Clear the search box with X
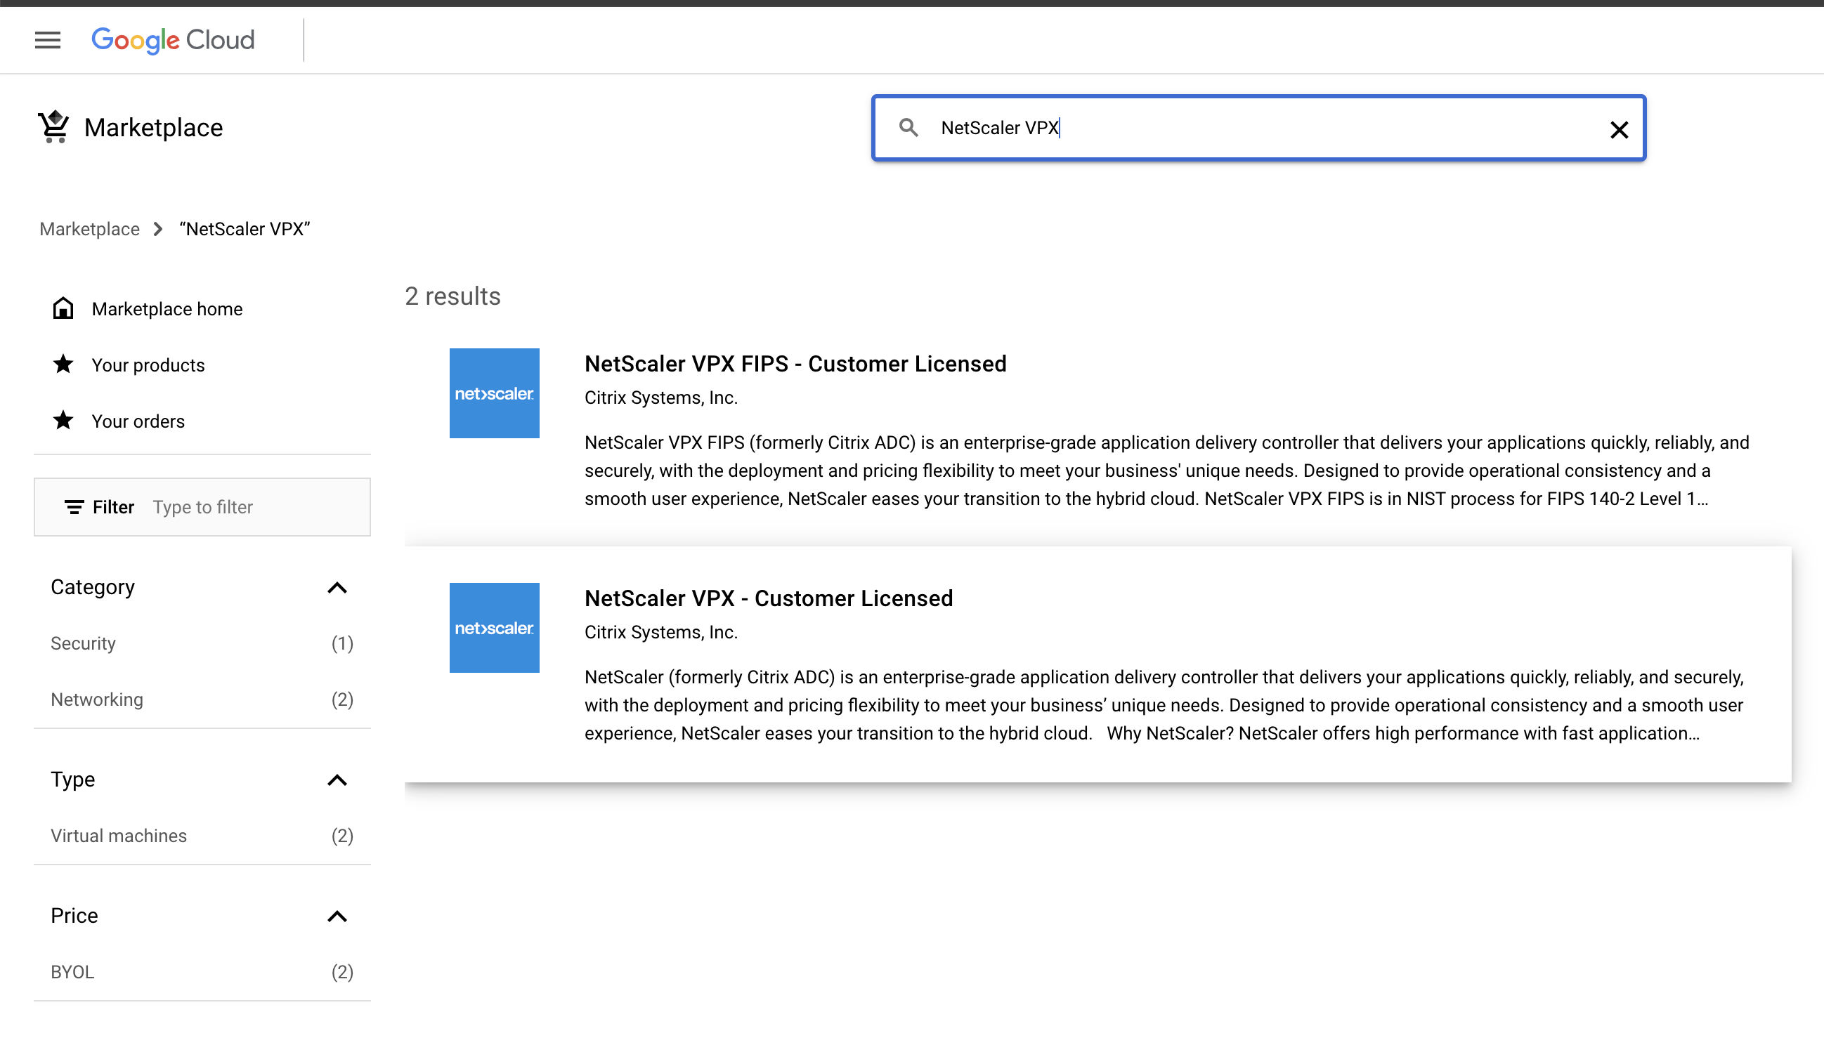This screenshot has height=1038, width=1824. [1619, 130]
